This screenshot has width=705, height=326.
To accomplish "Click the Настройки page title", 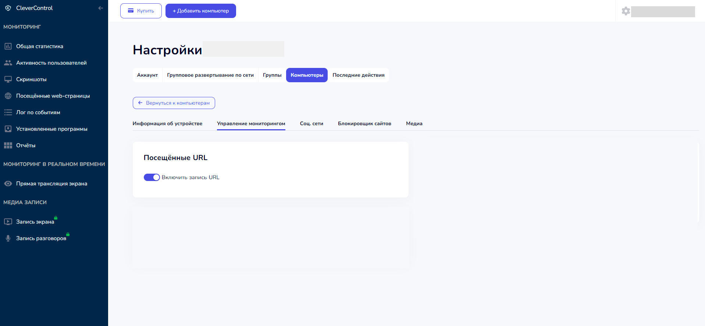I will pyautogui.click(x=167, y=50).
